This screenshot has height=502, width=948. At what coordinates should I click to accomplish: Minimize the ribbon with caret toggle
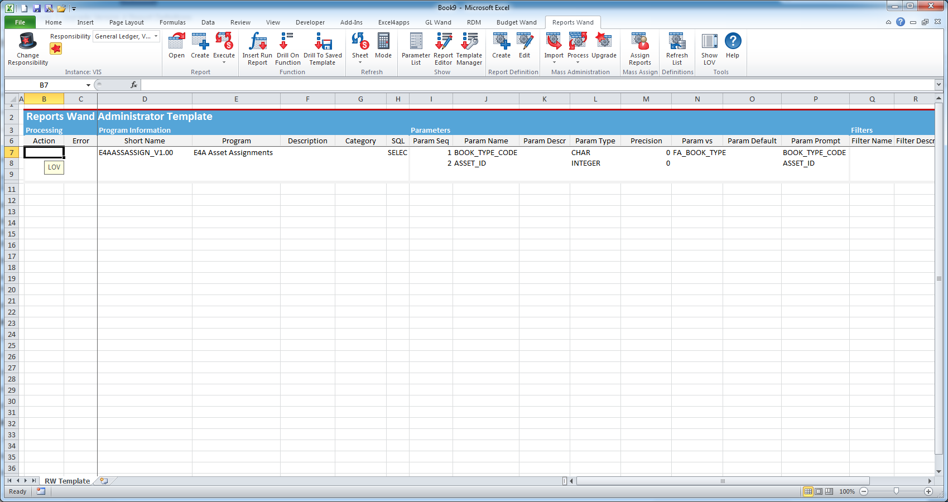tap(888, 22)
